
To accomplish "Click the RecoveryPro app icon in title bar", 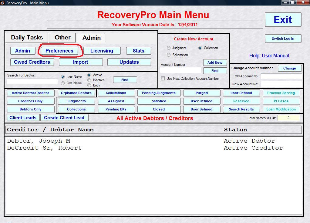I will (2, 3).
